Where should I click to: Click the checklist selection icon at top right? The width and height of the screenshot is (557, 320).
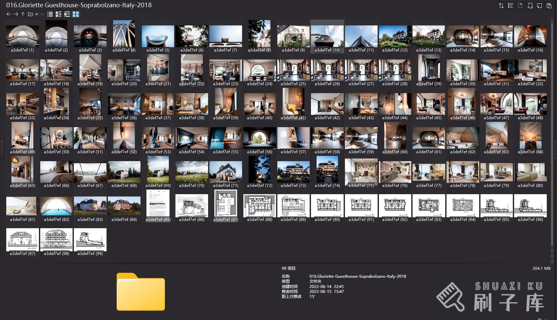(511, 6)
